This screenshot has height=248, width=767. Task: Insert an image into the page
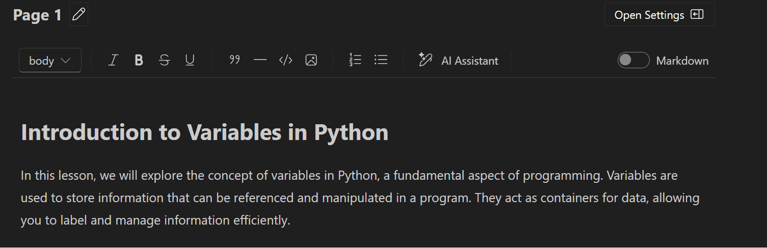[311, 60]
